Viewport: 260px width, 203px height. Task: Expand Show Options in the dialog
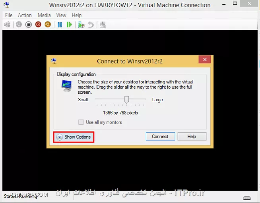74,137
